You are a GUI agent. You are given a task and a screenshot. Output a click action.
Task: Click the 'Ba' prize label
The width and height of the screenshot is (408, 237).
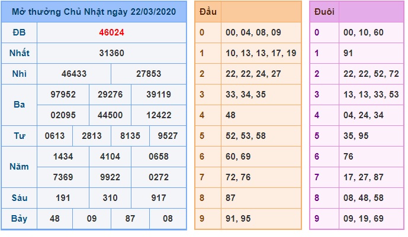point(20,105)
